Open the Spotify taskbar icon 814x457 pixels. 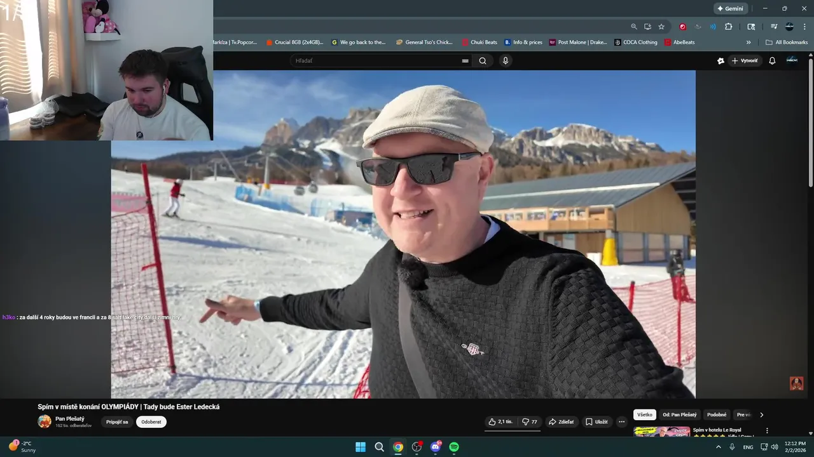pos(454,447)
